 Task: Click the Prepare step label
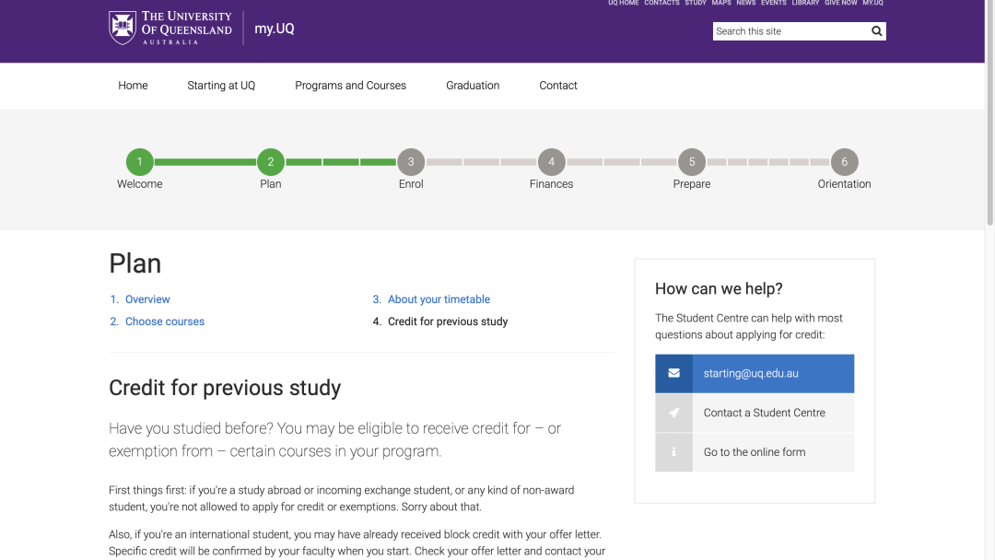tap(692, 184)
